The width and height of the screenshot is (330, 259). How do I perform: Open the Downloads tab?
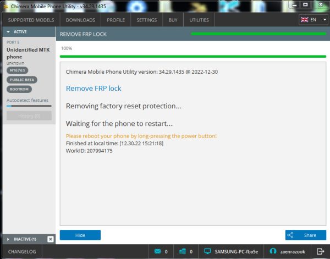80,20
